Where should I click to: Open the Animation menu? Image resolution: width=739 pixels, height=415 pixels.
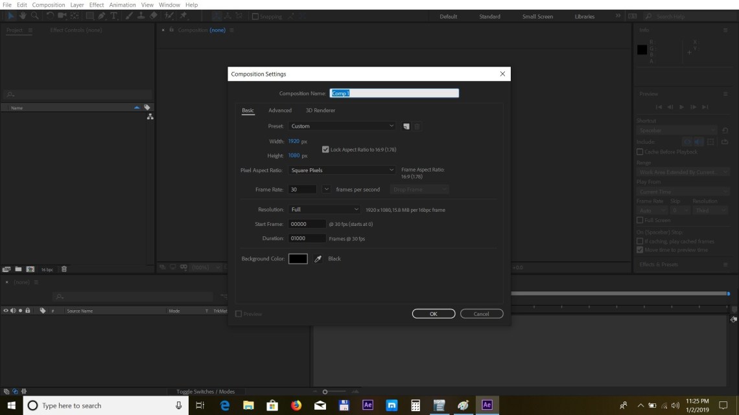[x=122, y=5]
